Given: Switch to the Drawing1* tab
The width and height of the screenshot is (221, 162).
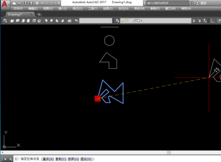Looking at the screenshot, I should point(18,14).
